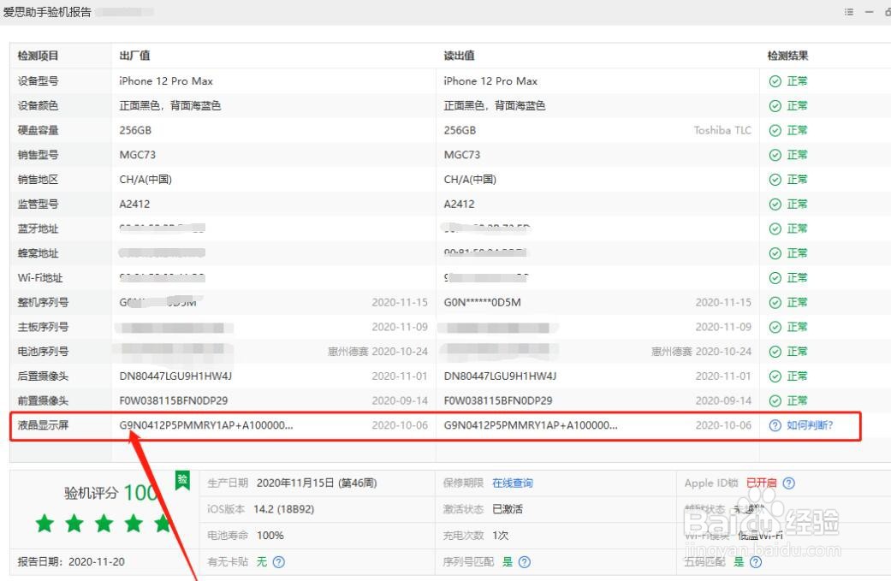Select factory value CH/A(中国) cell
This screenshot has width=891, height=581.
click(x=146, y=180)
